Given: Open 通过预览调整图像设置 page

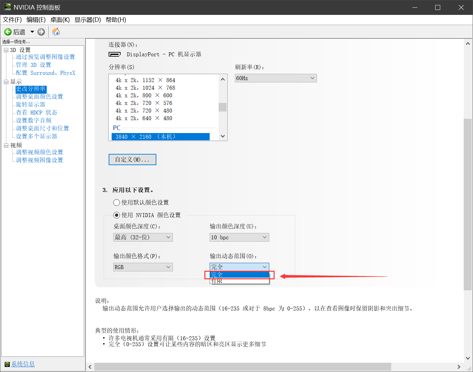Looking at the screenshot, I should coord(45,57).
